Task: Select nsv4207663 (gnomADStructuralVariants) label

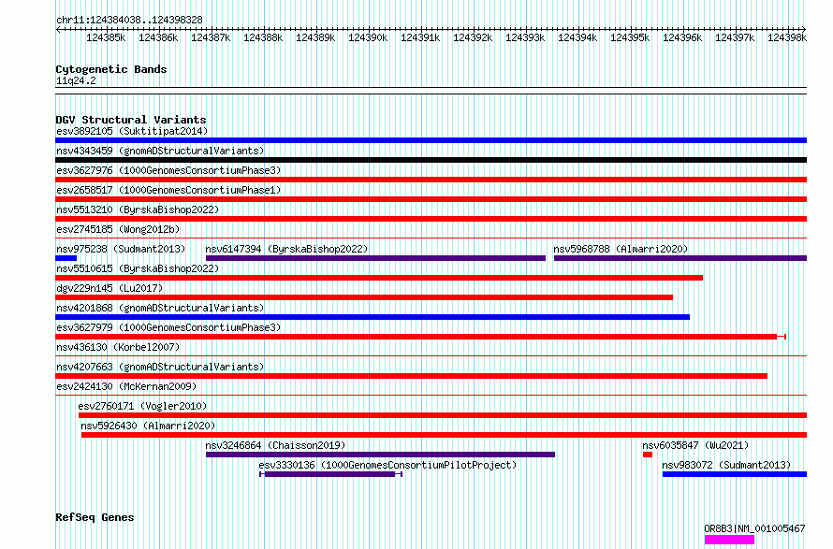Action: [160, 367]
